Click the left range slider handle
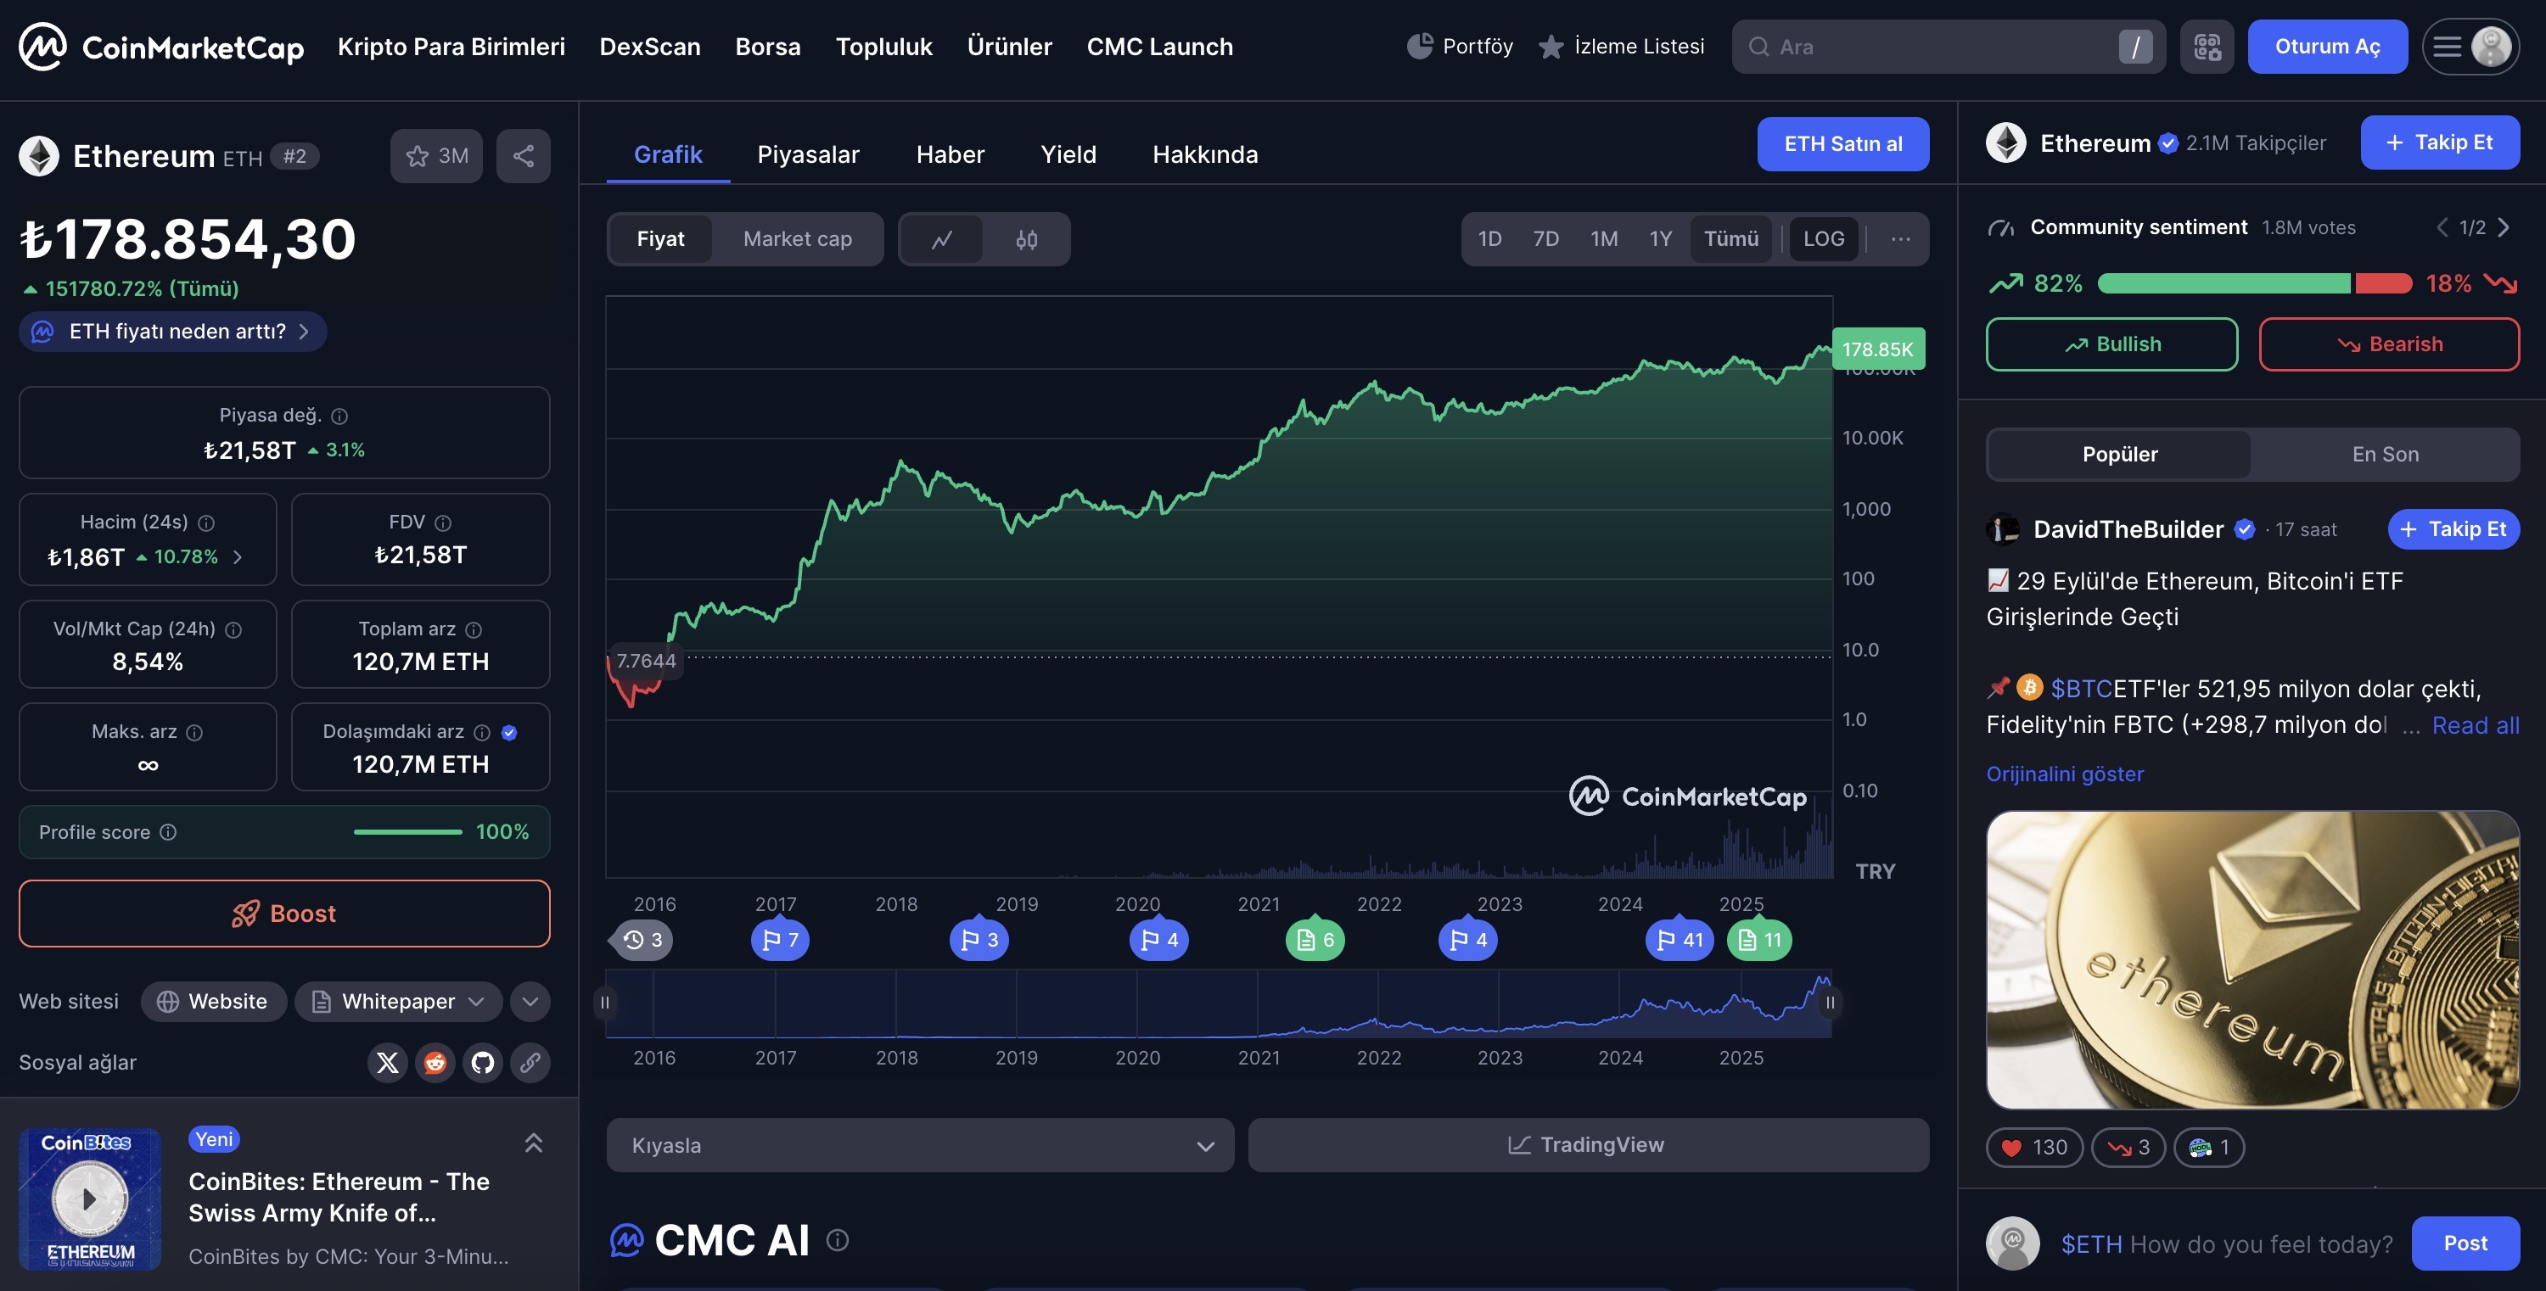The width and height of the screenshot is (2546, 1291). (605, 1003)
